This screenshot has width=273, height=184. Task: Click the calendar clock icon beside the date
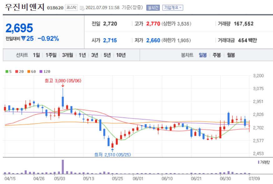pyautogui.click(x=82, y=8)
